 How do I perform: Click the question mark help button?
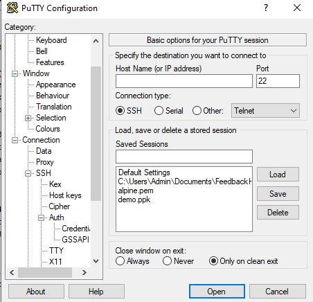[266, 8]
